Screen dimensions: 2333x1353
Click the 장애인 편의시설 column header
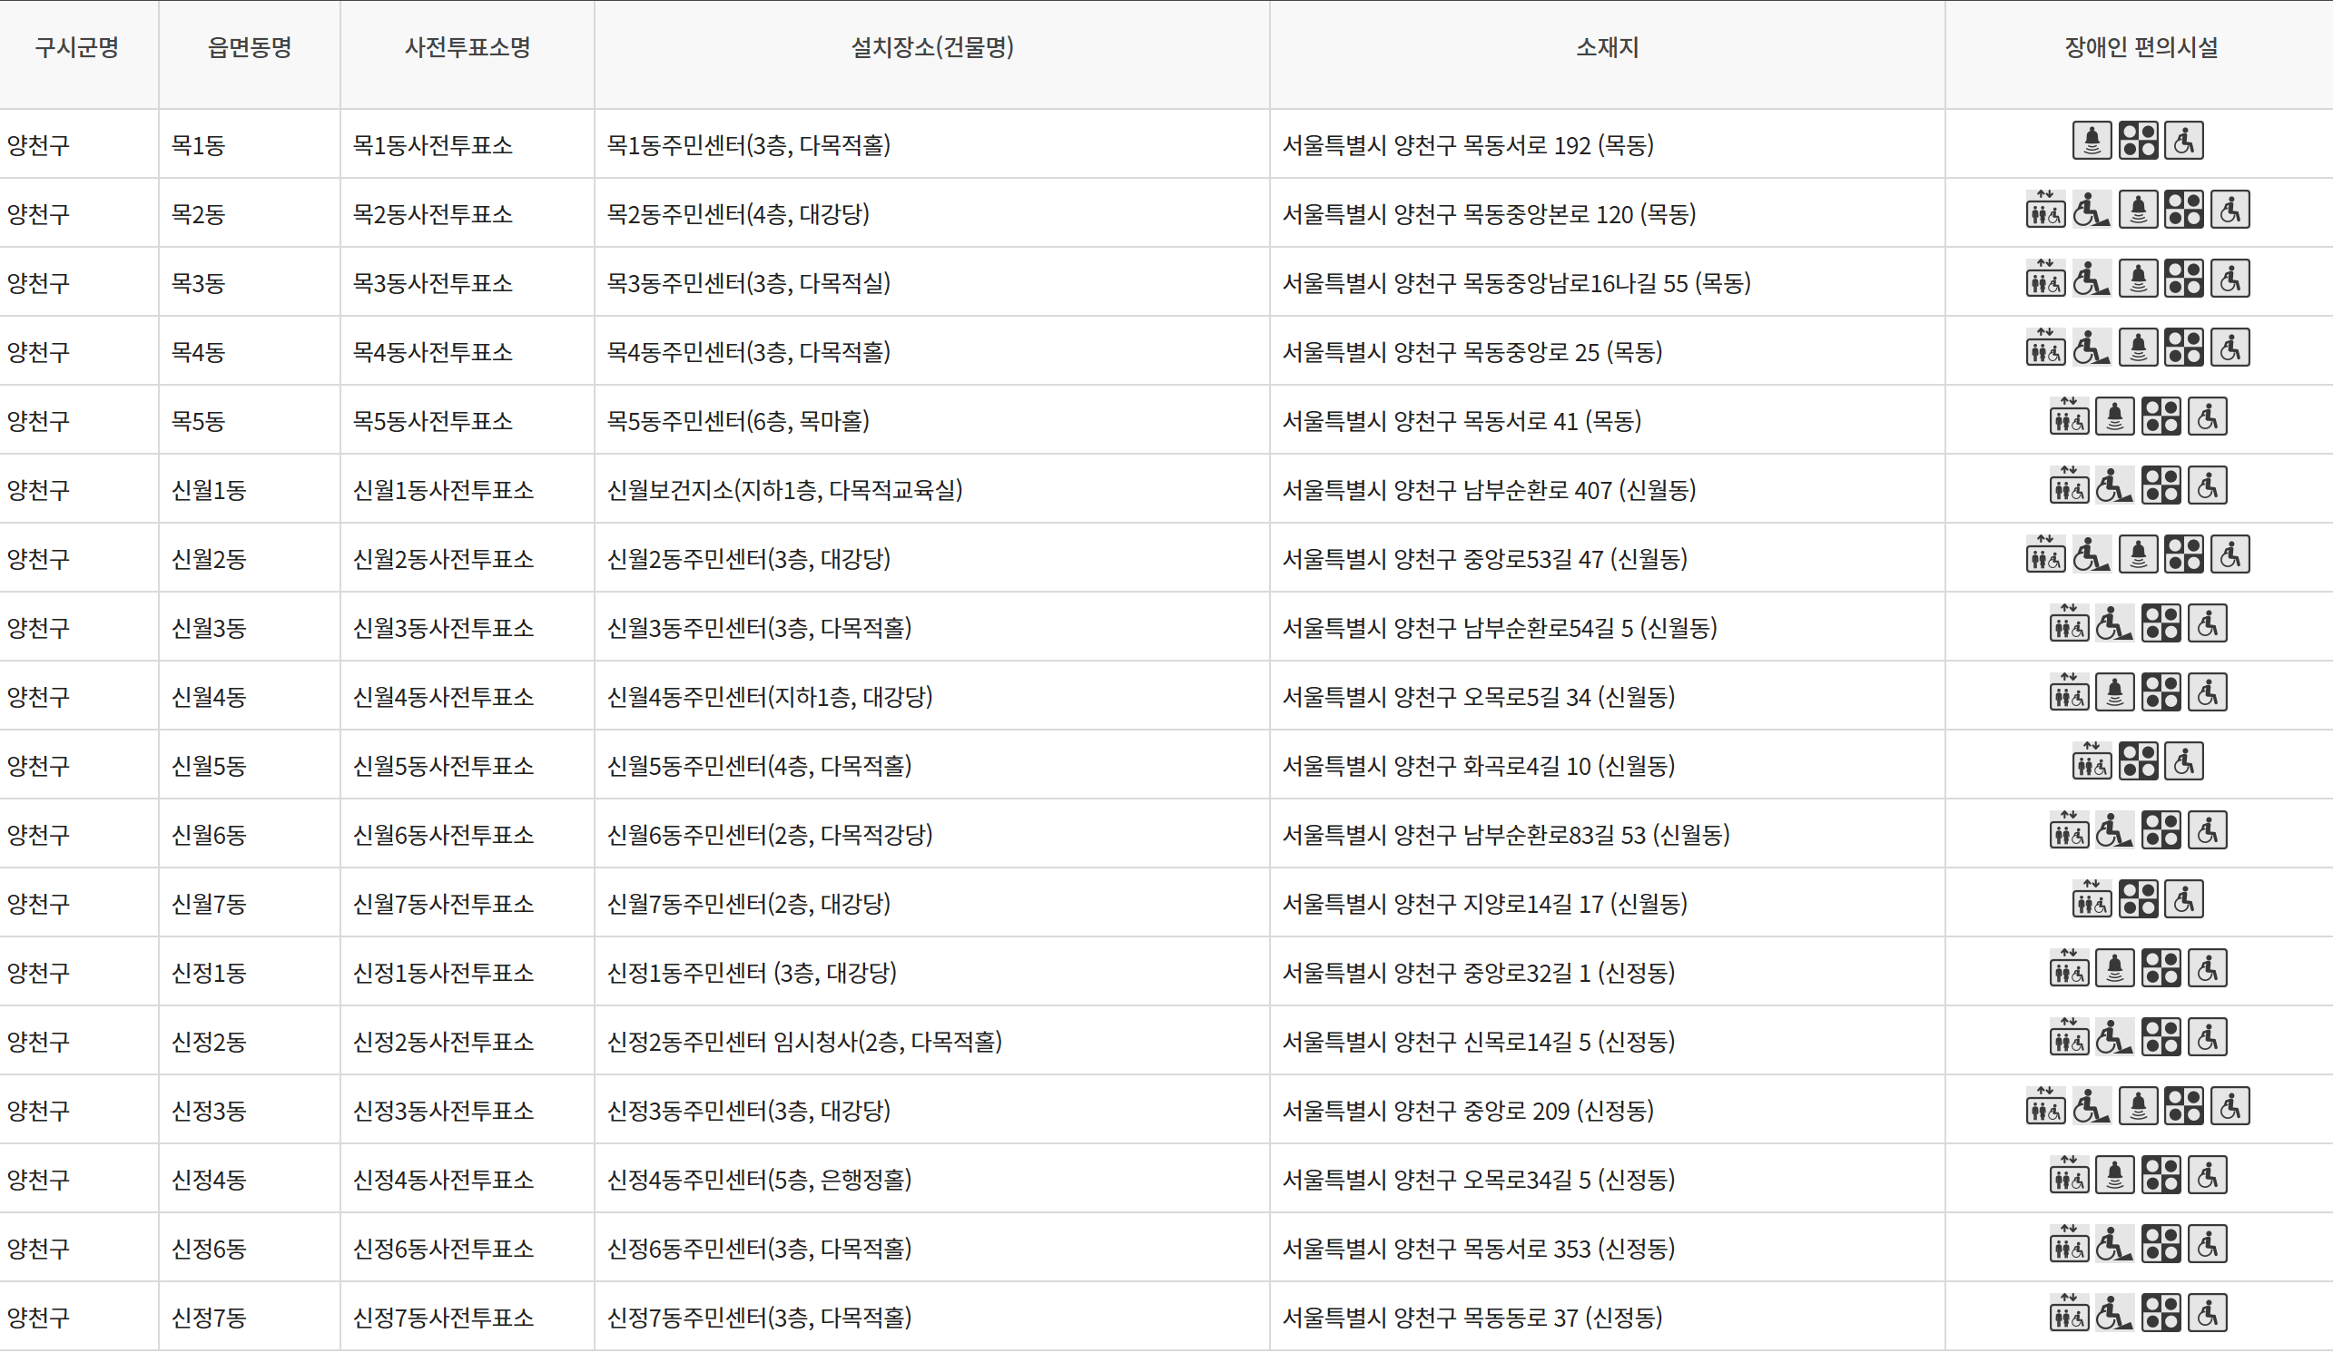pos(2140,48)
